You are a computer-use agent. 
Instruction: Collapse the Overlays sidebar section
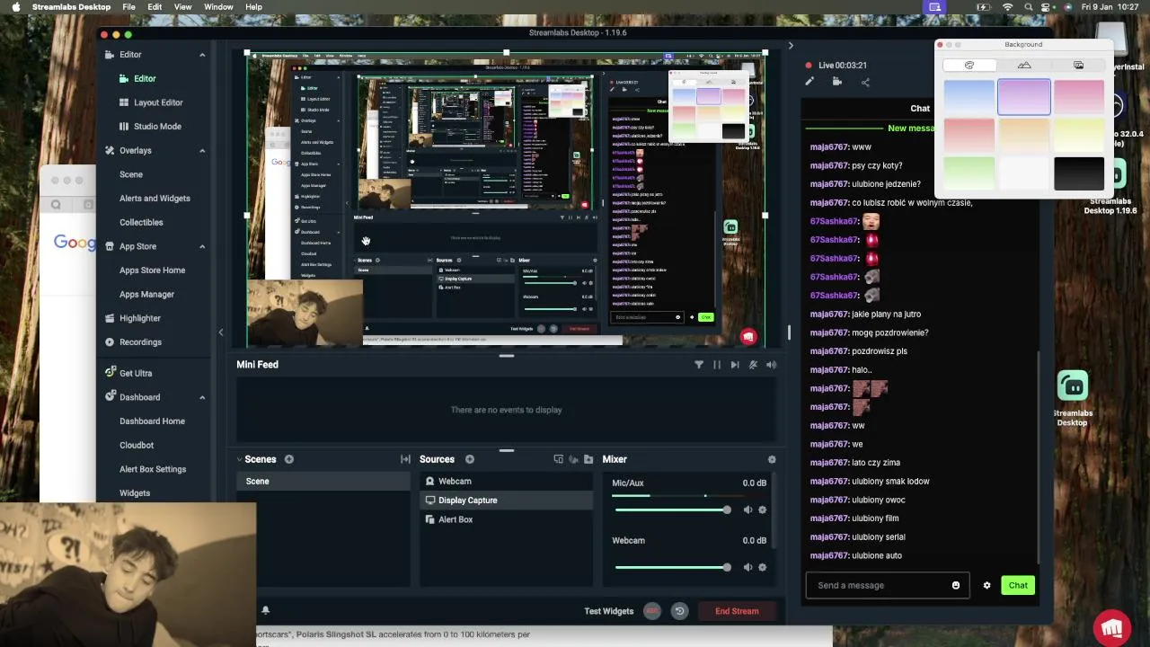pos(202,151)
